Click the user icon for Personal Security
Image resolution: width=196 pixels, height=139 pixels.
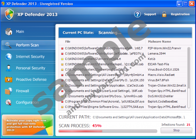click(9, 68)
